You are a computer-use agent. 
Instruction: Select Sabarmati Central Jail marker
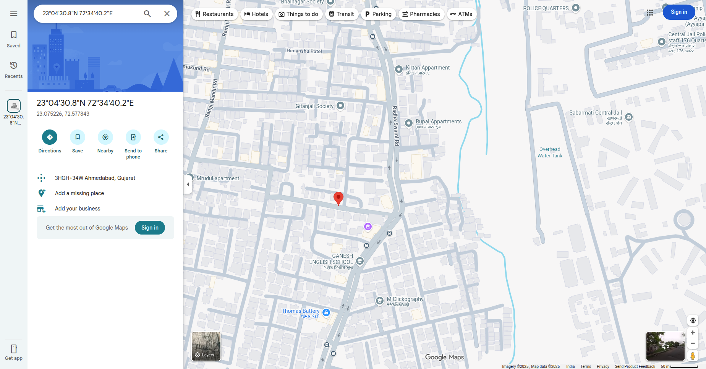[629, 117]
